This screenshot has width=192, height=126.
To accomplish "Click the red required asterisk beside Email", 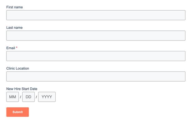I will [17, 48].
